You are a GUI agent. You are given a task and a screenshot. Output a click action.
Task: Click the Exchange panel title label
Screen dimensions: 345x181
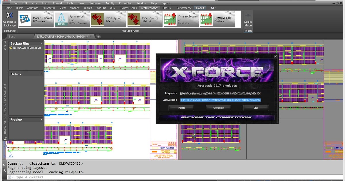pyautogui.click(x=10, y=31)
